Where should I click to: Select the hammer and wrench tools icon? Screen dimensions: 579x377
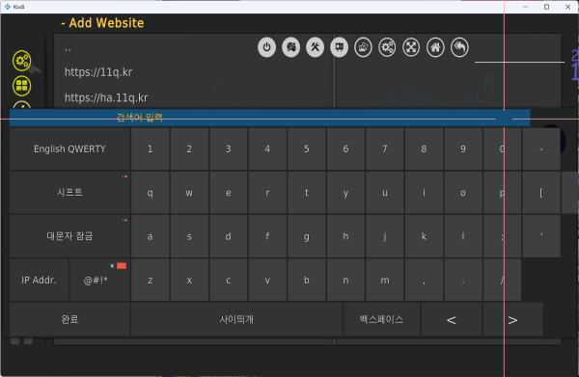315,47
